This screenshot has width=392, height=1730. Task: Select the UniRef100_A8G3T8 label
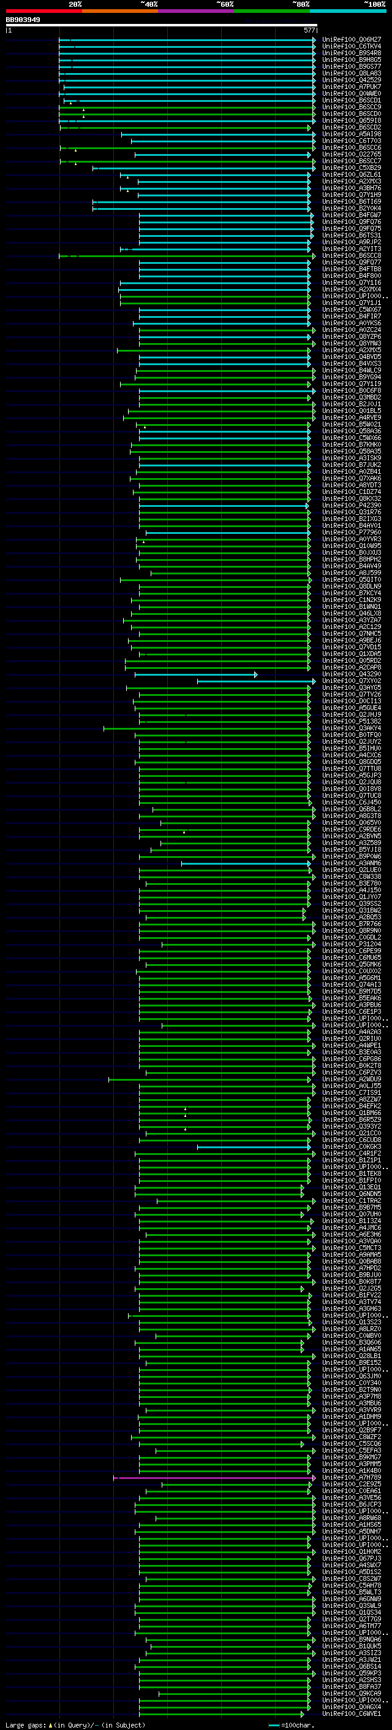click(352, 816)
